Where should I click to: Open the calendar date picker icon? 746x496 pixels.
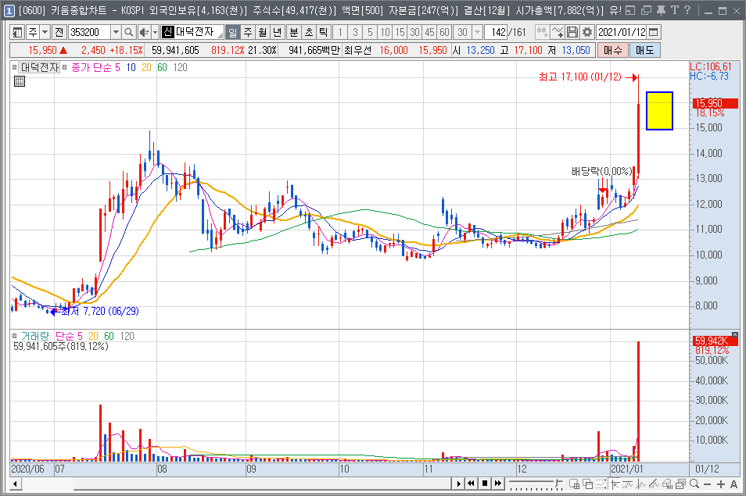click(x=655, y=32)
